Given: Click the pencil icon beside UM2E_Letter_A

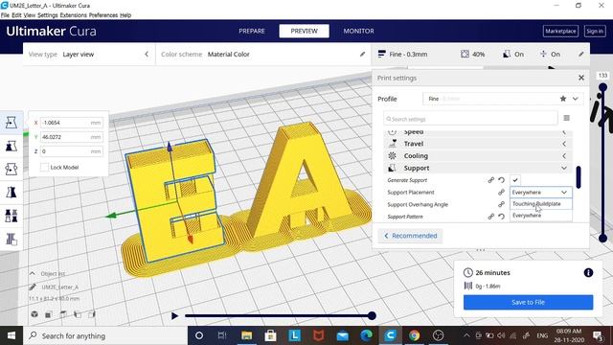Looking at the screenshot, I should [33, 287].
